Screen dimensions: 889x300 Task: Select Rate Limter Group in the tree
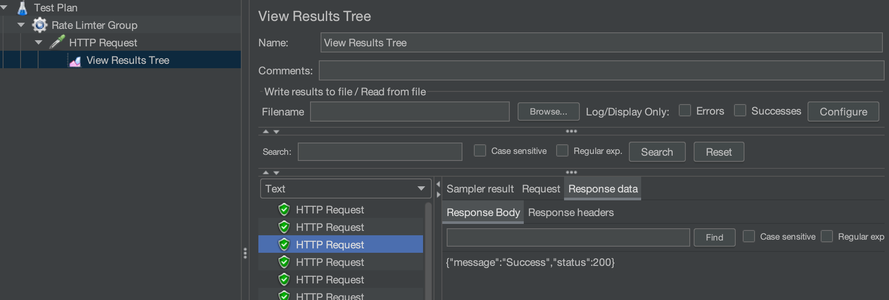pyautogui.click(x=94, y=25)
